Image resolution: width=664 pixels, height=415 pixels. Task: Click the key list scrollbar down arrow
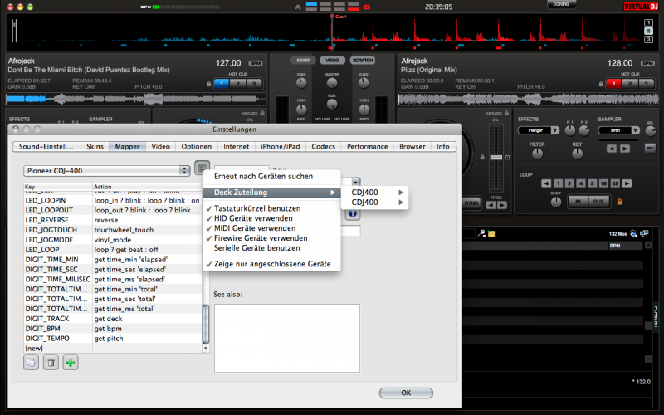[205, 349]
